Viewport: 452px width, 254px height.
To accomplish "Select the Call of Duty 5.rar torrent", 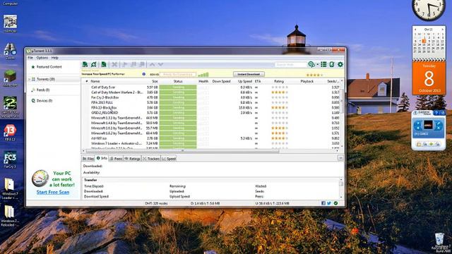I will 103,87.
